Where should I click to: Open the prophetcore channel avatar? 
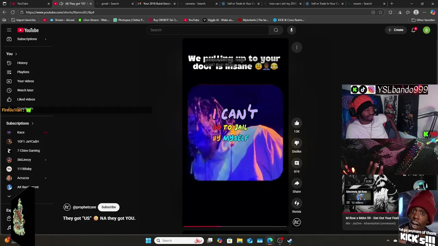[x=67, y=207]
